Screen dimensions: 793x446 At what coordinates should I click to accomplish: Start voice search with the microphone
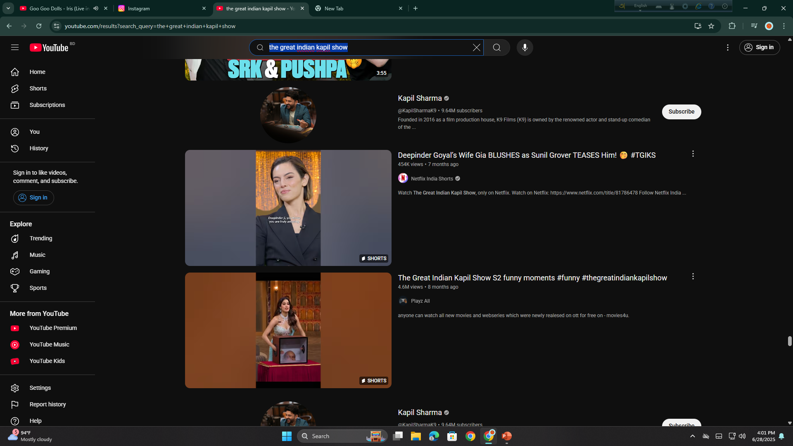525,47
